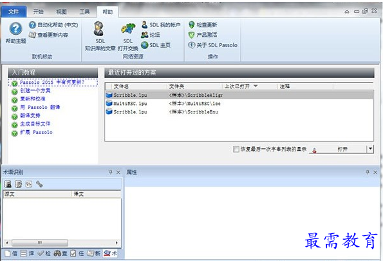Select the MultiRSC.lpu file icon
The width and height of the screenshot is (383, 261).
click(109, 103)
